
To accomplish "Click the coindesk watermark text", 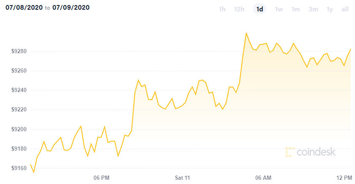I will pos(316,152).
